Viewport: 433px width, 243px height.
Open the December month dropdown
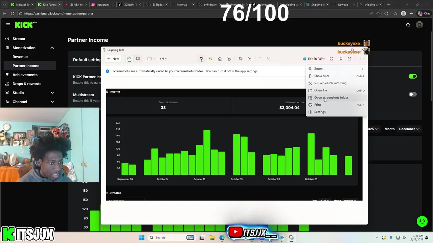tap(409, 129)
